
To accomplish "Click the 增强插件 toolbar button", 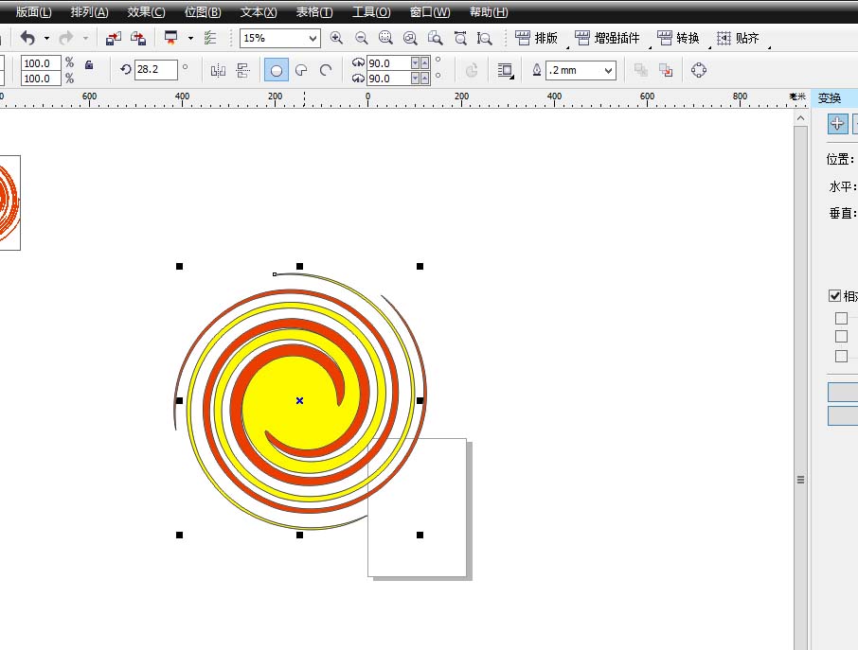I will click(x=607, y=38).
